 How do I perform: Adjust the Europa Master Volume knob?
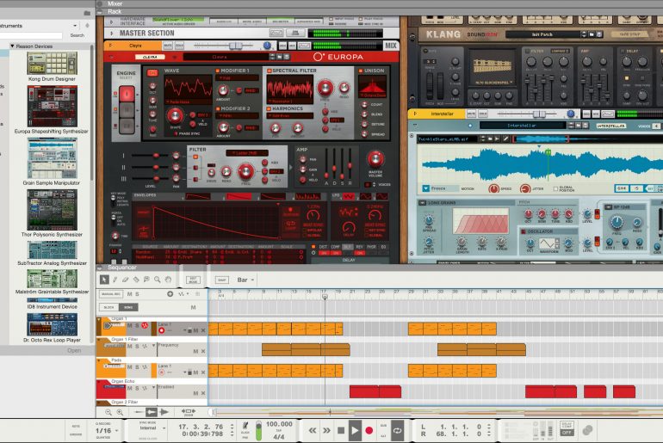(376, 158)
